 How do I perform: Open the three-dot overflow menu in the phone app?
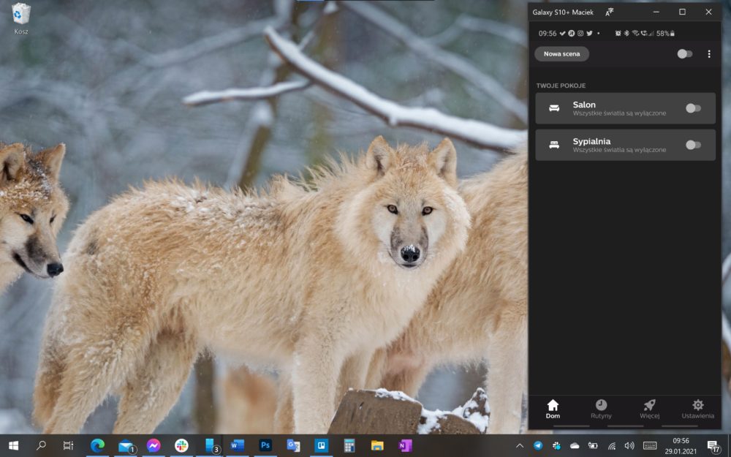(x=709, y=54)
